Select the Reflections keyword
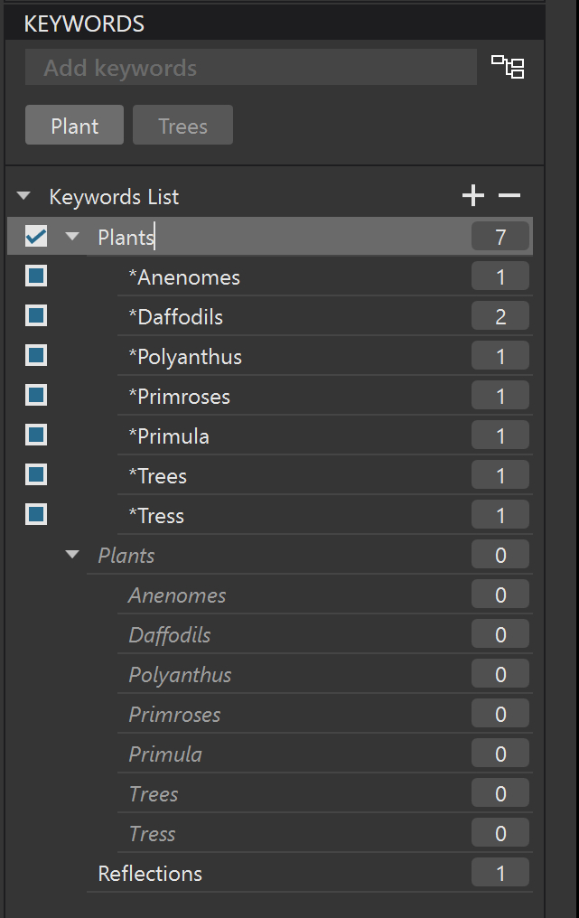579x918 pixels. 150,874
